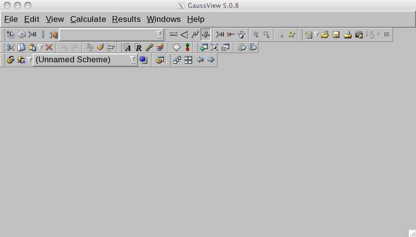Click the Rebond atoms icon
This screenshot has width=416, height=237.
[90, 47]
